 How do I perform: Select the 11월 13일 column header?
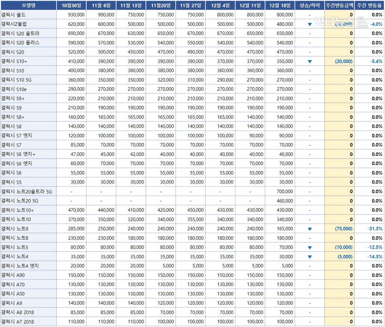[131, 5]
